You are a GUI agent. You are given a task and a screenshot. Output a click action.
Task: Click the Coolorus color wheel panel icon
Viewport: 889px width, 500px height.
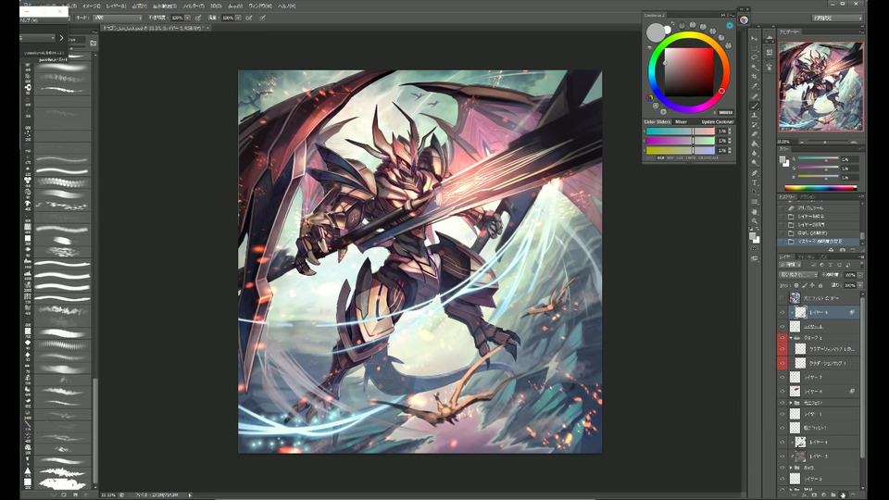[x=744, y=19]
